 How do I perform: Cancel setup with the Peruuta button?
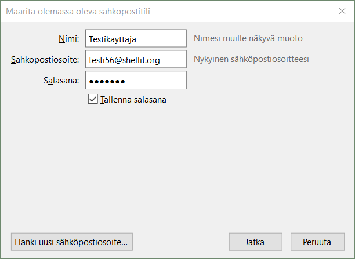pos(317,242)
